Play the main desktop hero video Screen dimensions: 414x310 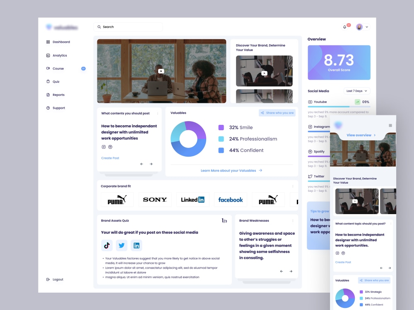pos(161,71)
